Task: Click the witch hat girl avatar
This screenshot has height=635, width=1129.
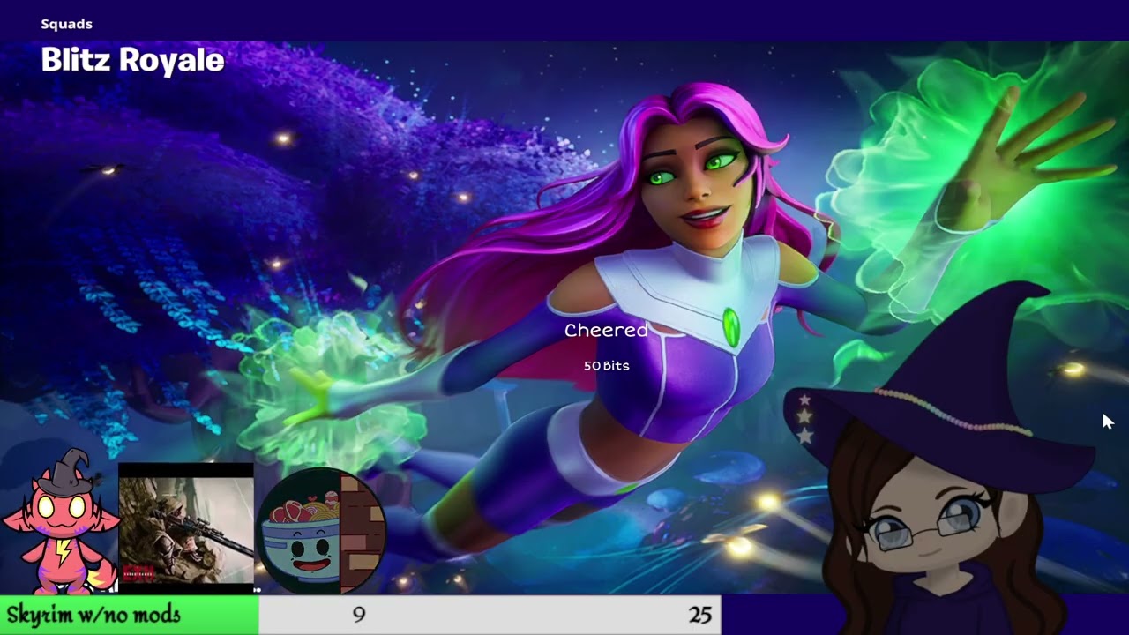Action: pyautogui.click(x=940, y=459)
